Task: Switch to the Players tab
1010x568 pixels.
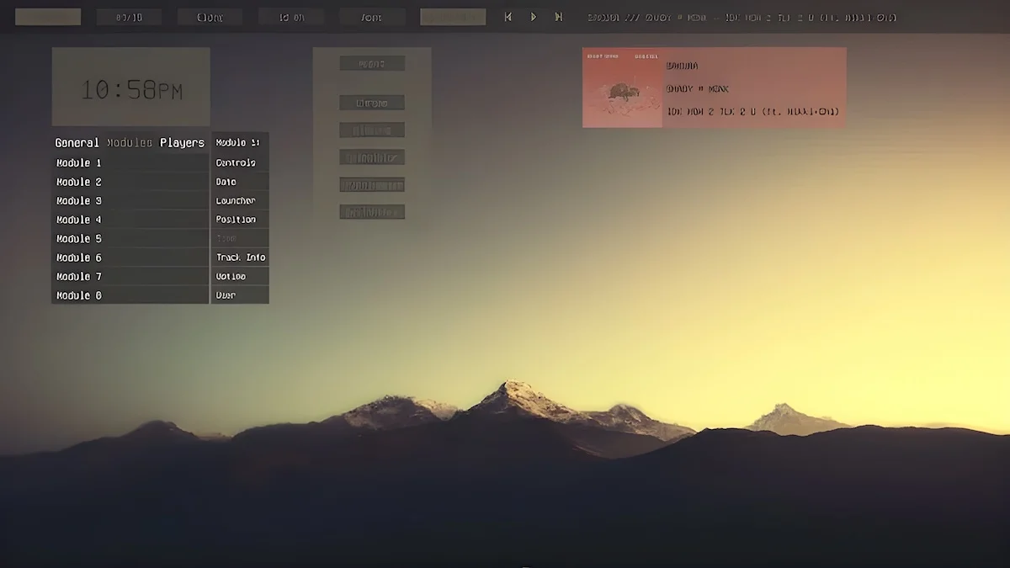Action: 182,143
